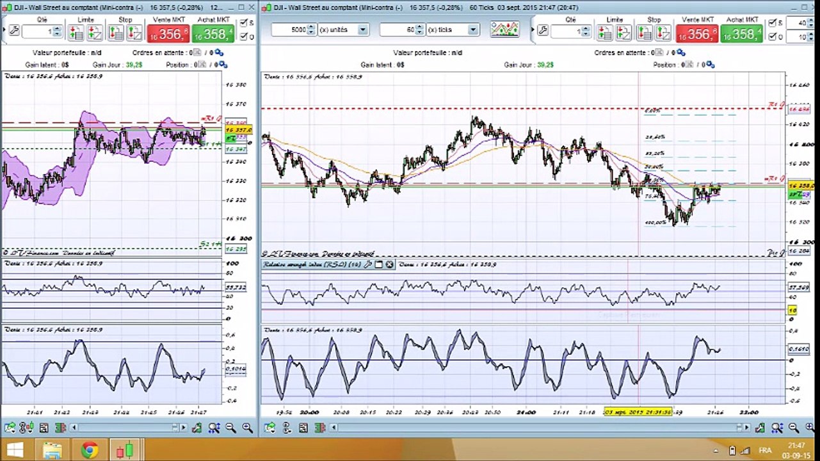
Task: Open trading settings wrench in left chart window
Action: tap(13, 31)
